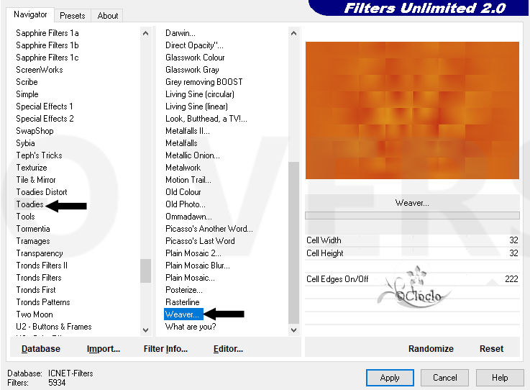The height and width of the screenshot is (390, 530).
Task: Select Special Effects 2
Action: (45, 119)
